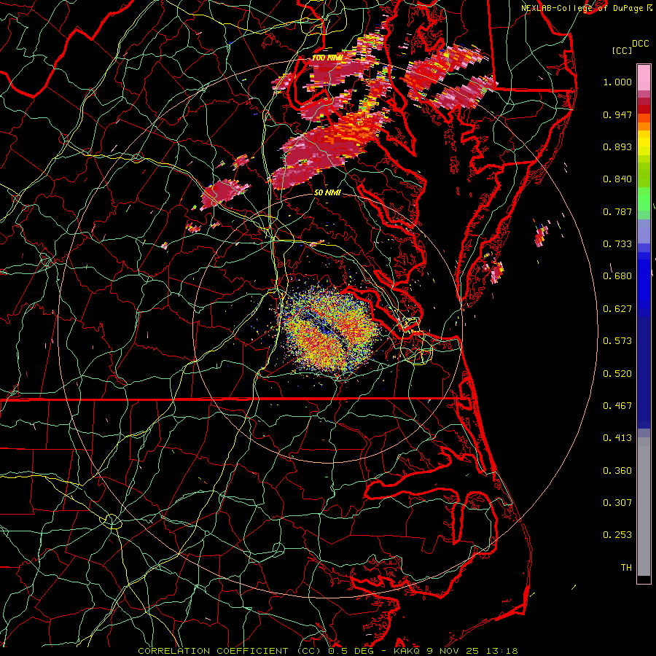Screen dimensions: 656x656
Task: Click the gray low-value segment of color bar
Action: tap(644, 507)
